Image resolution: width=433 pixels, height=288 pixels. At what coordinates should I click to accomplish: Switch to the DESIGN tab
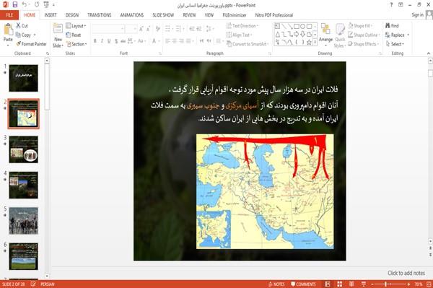point(71,15)
